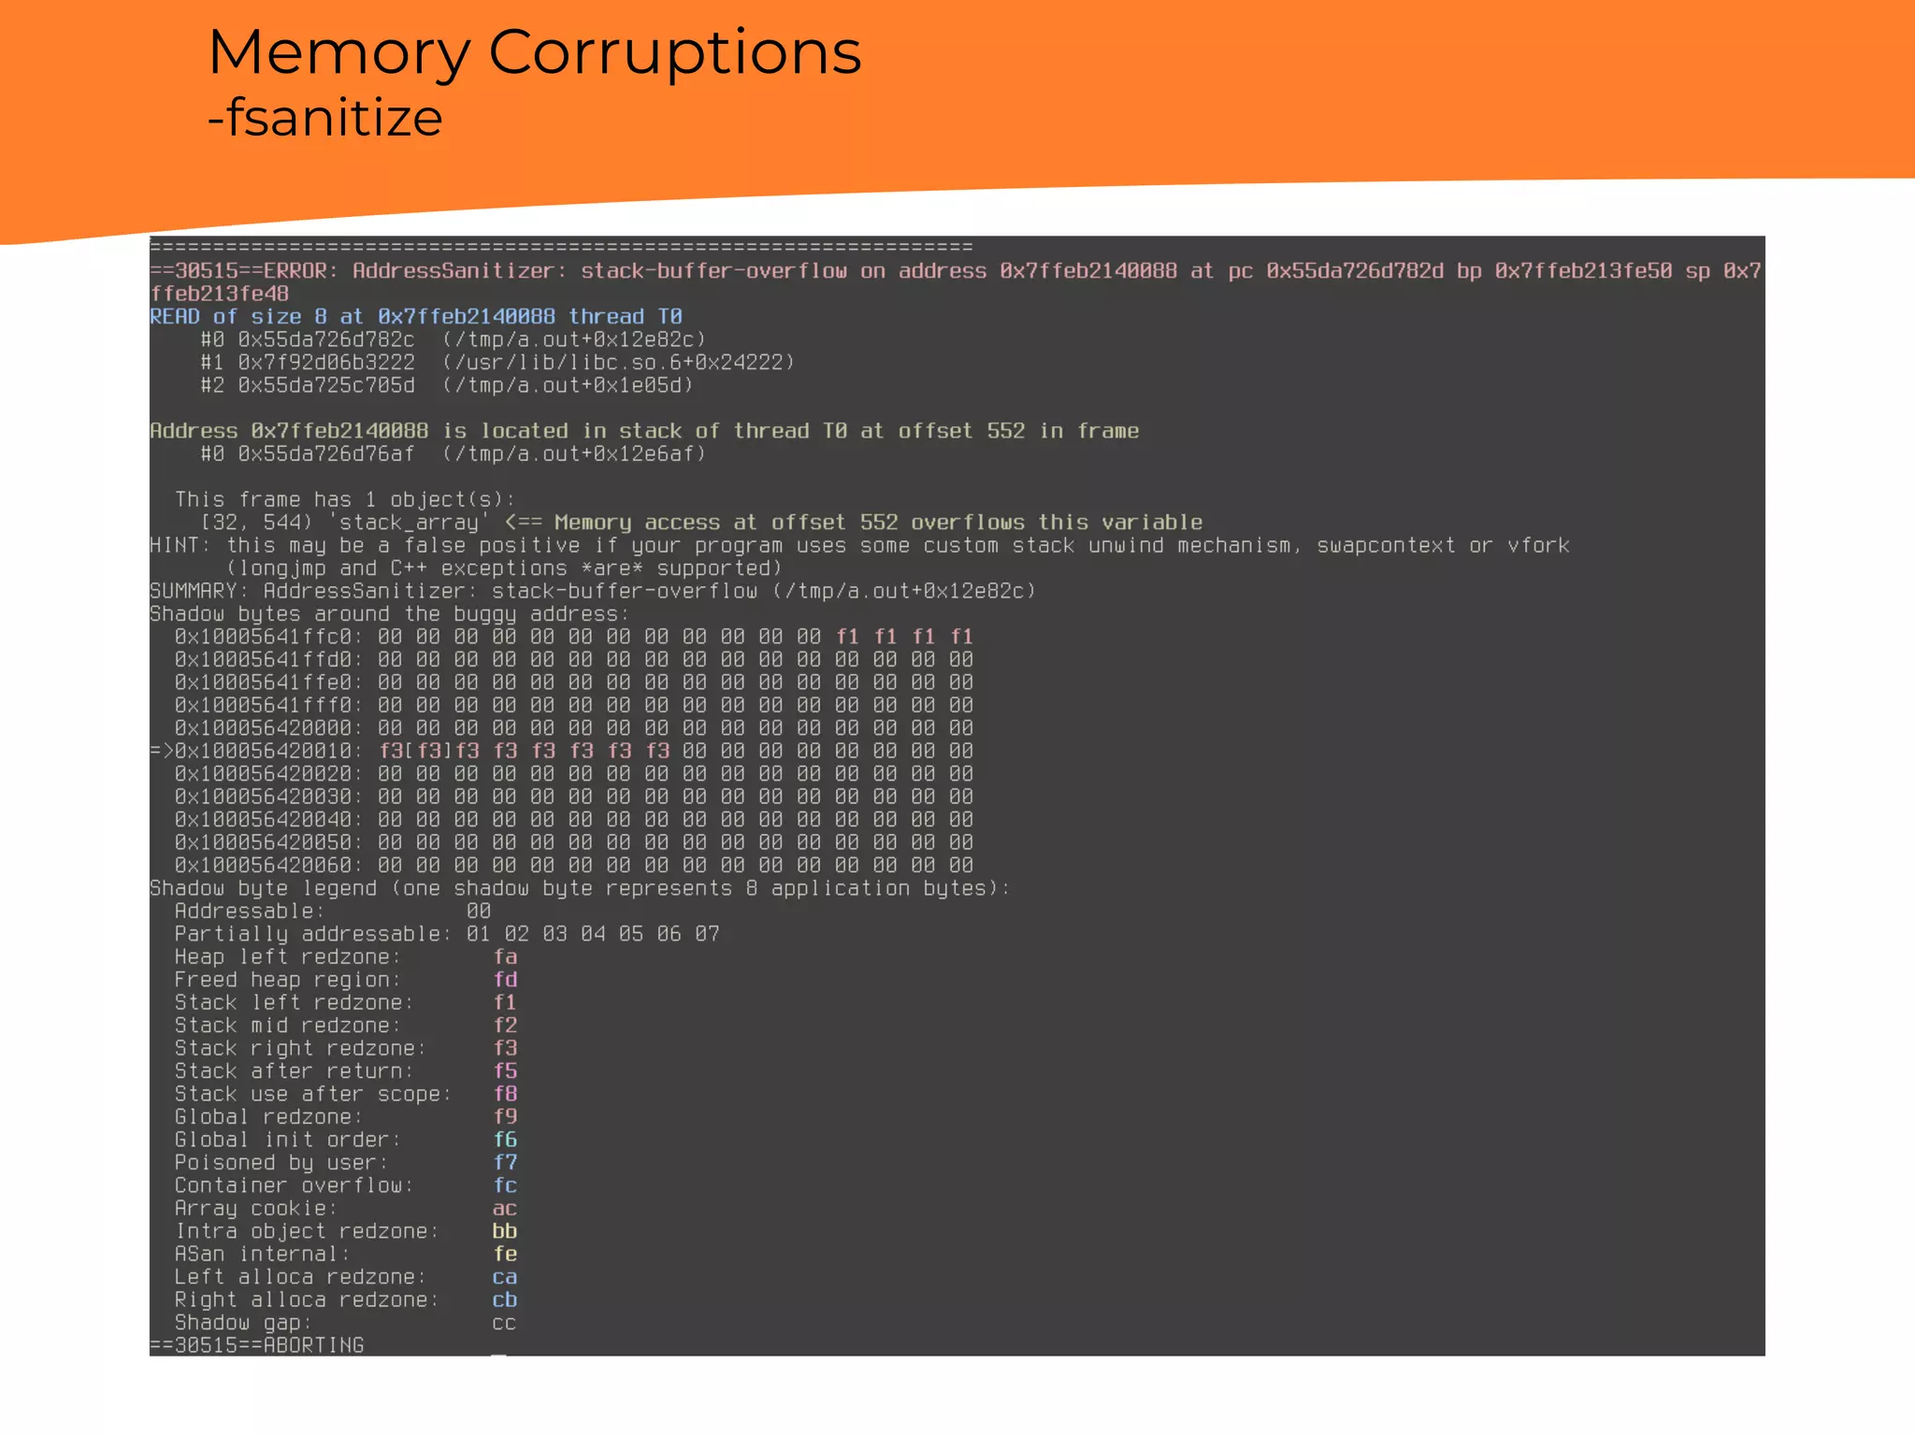
Task: Click shadow row '0x10005641ffe0'
Action: pos(574,682)
